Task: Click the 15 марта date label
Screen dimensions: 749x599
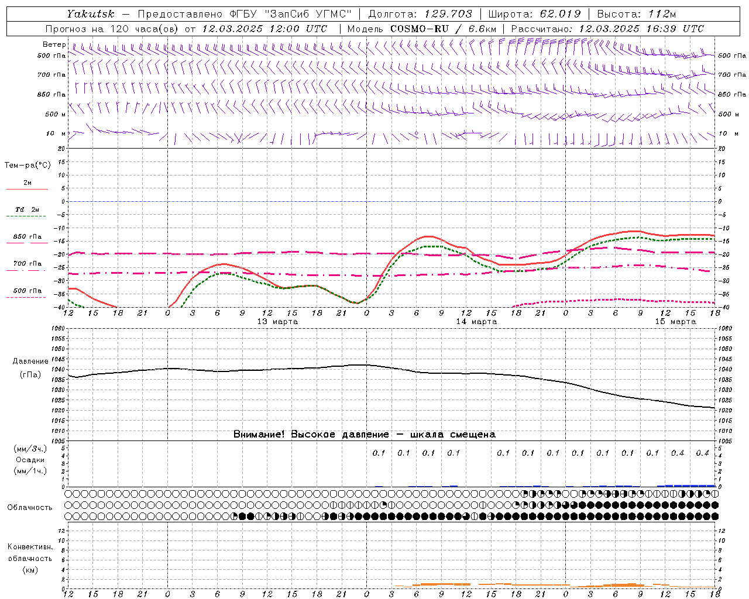Action: [676, 322]
